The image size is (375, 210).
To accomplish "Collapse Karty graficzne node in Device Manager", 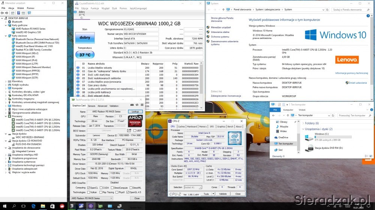I will pos(6,25).
